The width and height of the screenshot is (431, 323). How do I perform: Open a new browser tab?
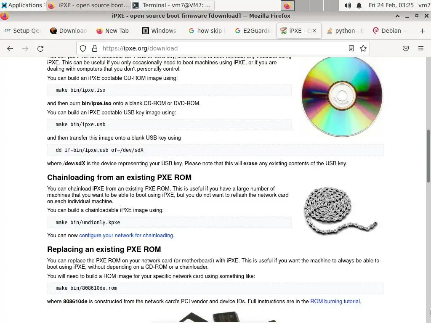point(423,31)
